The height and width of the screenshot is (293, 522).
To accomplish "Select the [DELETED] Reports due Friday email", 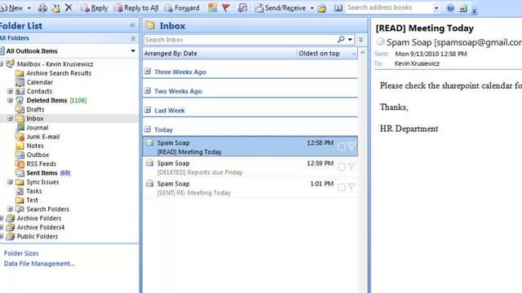I will (x=250, y=168).
